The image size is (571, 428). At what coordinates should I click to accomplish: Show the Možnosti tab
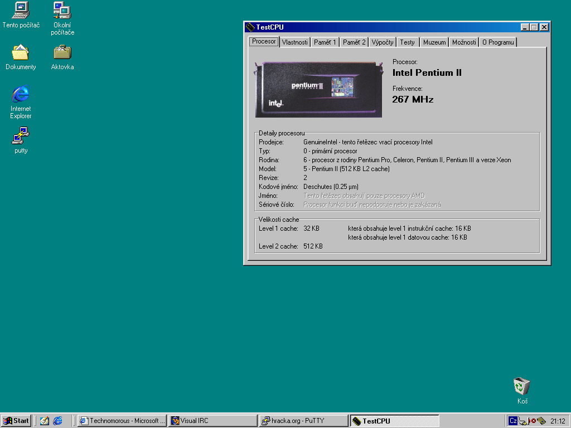pyautogui.click(x=464, y=42)
